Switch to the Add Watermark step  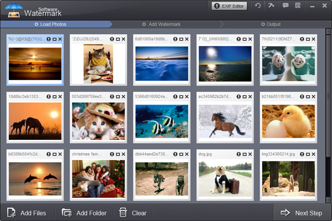click(x=162, y=24)
